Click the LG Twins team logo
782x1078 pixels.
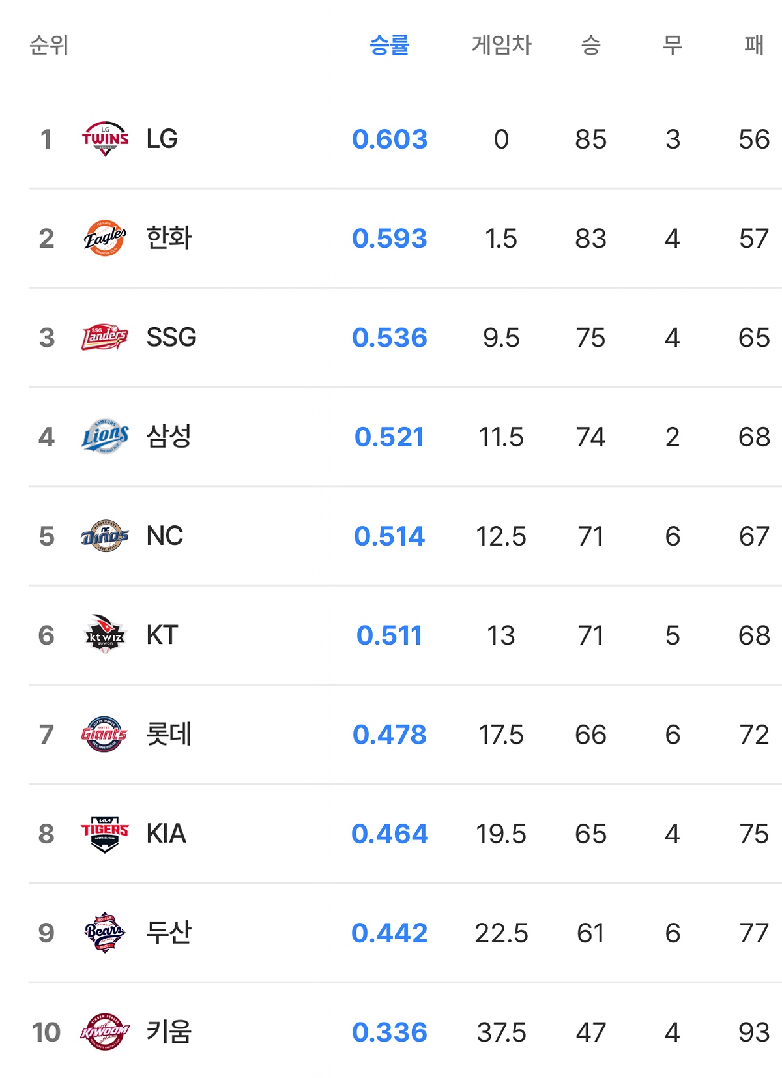coord(105,139)
